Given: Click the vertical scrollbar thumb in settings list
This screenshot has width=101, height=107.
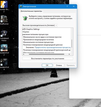Looking at the screenshot, I should [x=72, y=44].
